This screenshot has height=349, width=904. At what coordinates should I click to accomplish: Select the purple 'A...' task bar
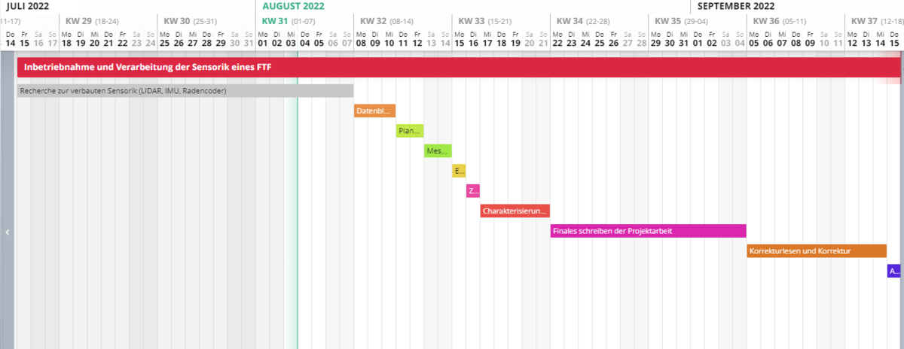click(893, 271)
